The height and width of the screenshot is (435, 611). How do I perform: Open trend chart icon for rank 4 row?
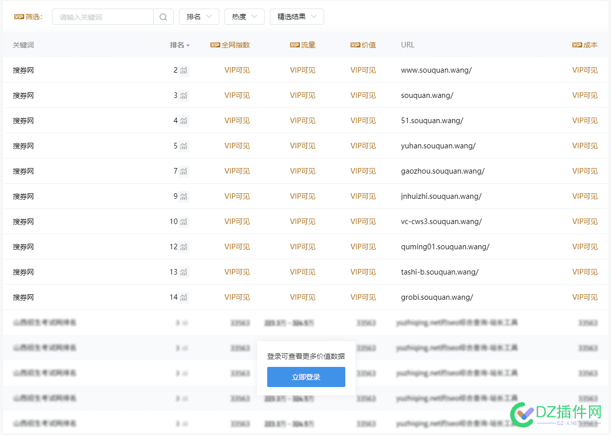pyautogui.click(x=184, y=121)
